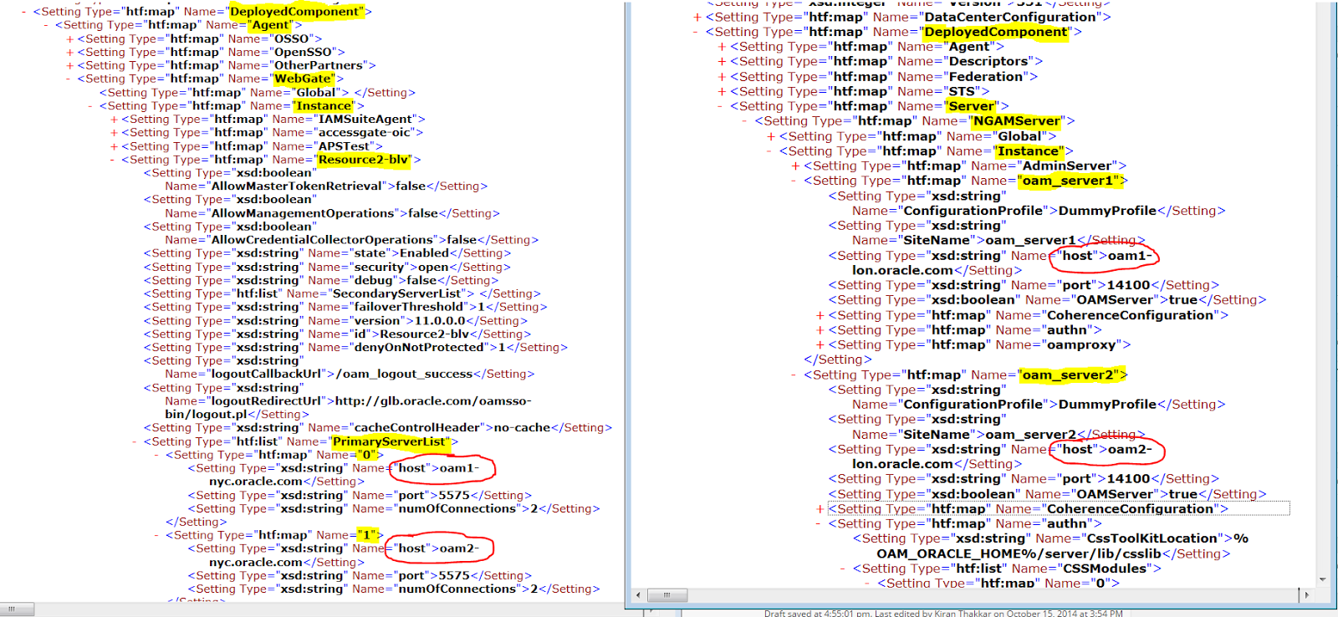Click the "CssToolKitLocation" setting name
This screenshot has width=1338, height=617.
pyautogui.click(x=1151, y=538)
